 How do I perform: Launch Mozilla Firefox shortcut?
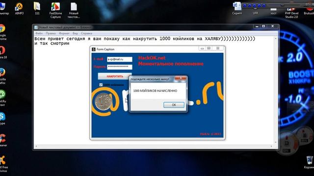coord(3,76)
